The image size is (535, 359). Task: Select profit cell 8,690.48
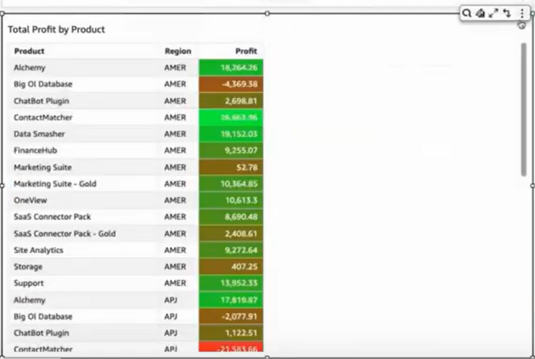tap(231, 217)
